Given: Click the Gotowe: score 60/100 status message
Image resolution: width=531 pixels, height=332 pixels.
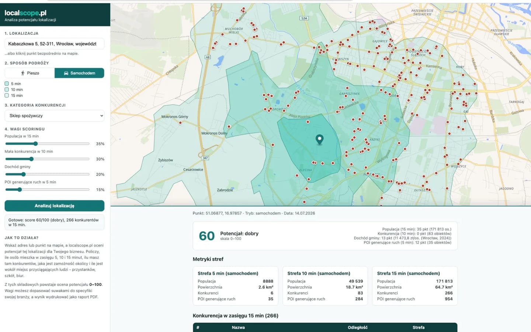Looking at the screenshot, I should tap(55, 222).
